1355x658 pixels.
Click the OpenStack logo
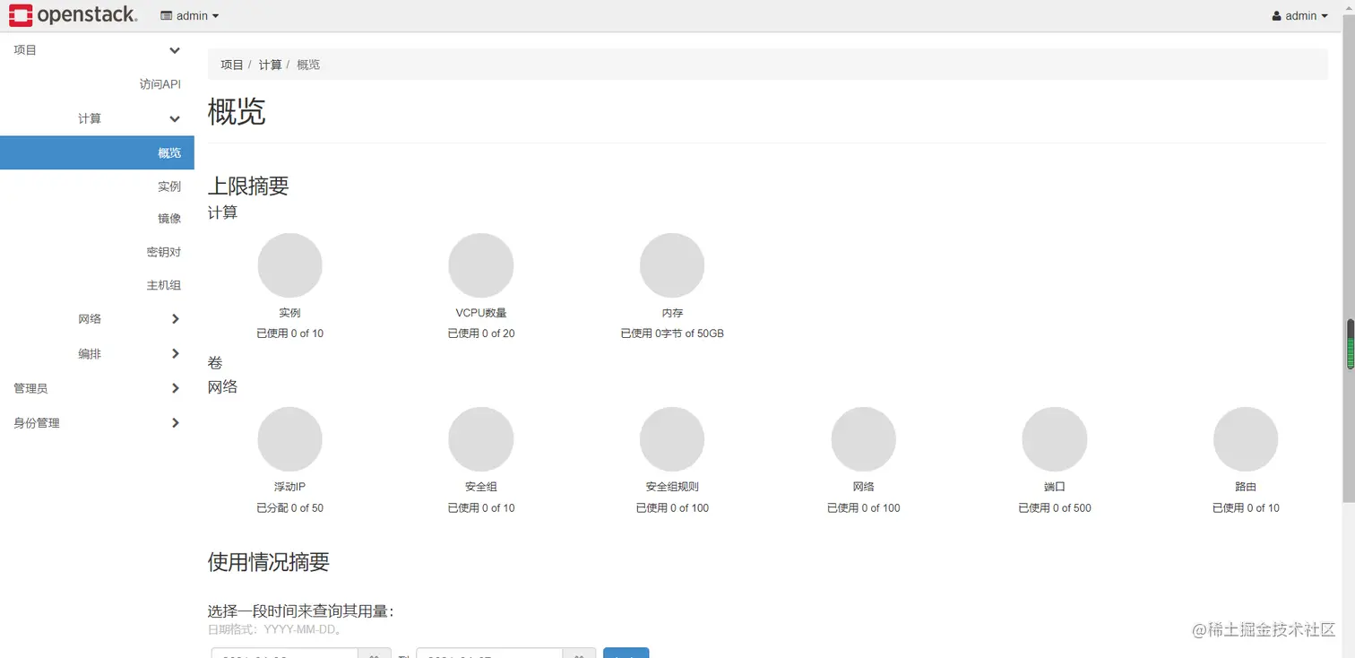click(x=73, y=15)
